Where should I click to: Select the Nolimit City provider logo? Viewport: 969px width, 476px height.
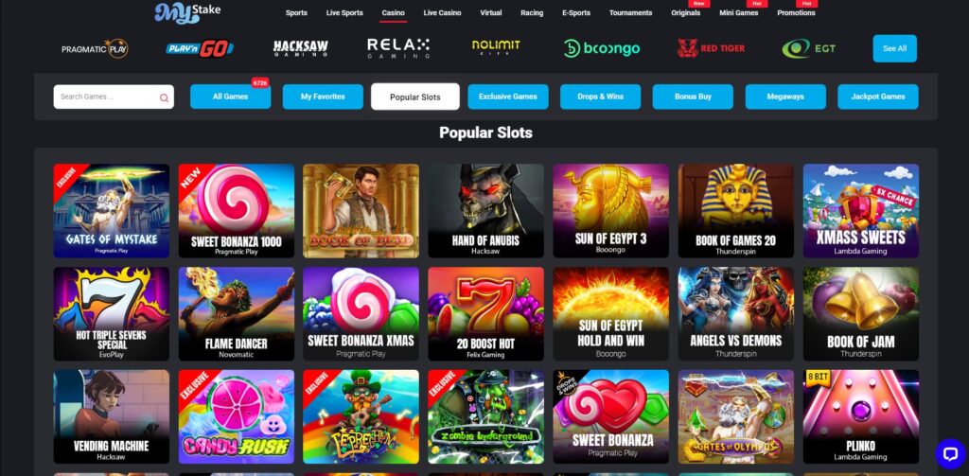pos(496,47)
